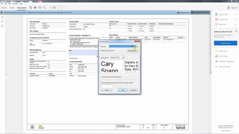Click the page number input box

[x=60, y=7]
